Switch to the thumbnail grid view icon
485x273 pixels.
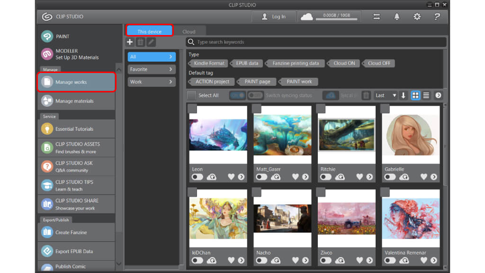(x=415, y=95)
